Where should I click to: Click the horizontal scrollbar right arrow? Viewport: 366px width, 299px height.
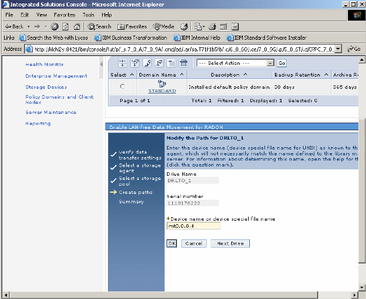(355, 295)
